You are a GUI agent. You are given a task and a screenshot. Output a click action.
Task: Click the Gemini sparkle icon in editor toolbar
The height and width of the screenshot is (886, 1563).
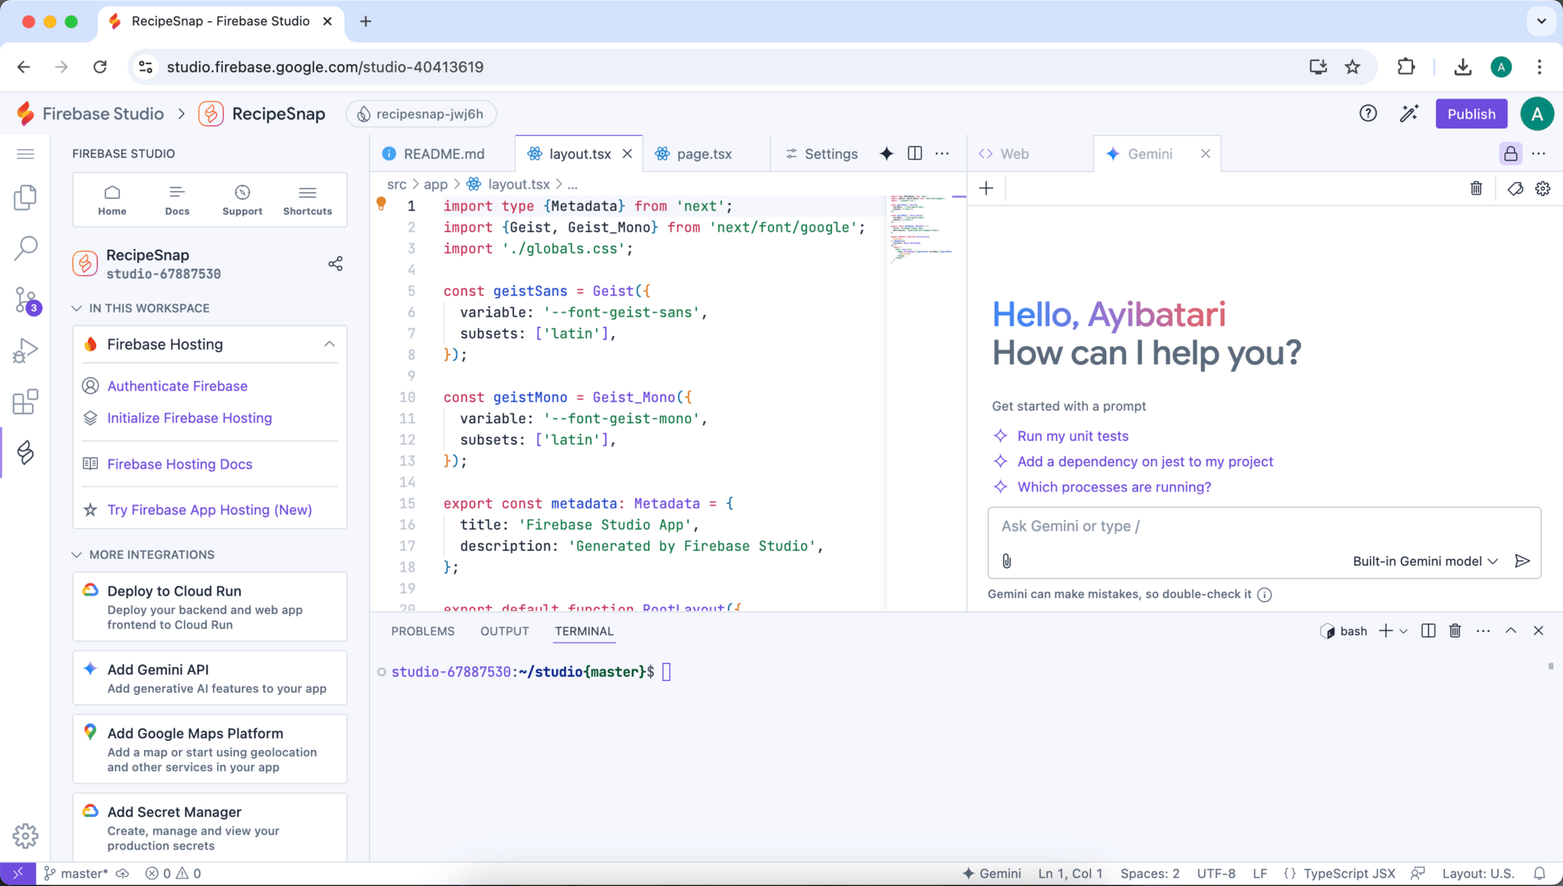(x=887, y=154)
